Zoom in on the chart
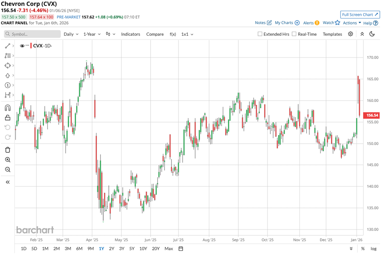This screenshot has width=384, height=263. point(7,160)
